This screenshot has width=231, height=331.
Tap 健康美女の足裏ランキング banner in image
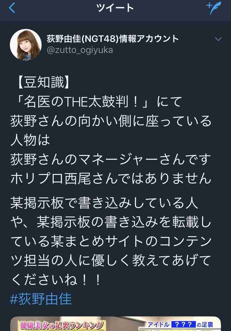(x=61, y=325)
